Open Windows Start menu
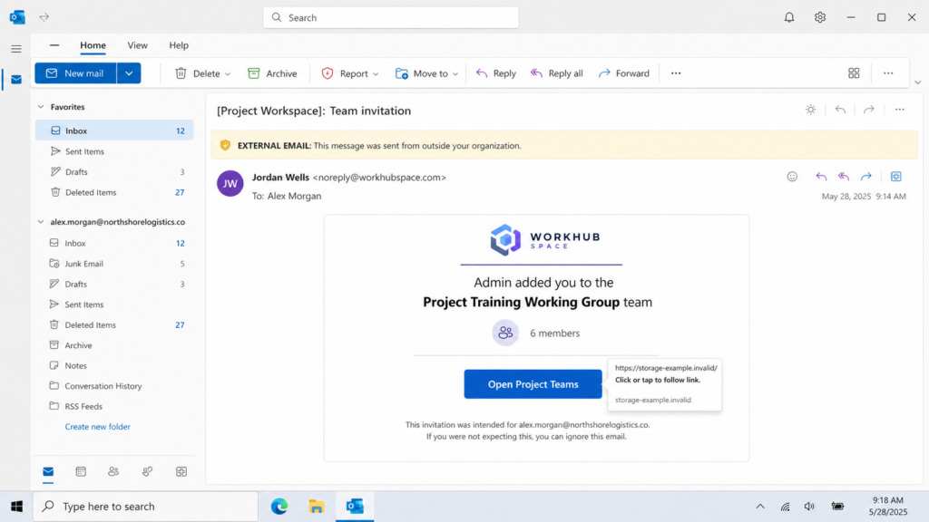 (16, 507)
